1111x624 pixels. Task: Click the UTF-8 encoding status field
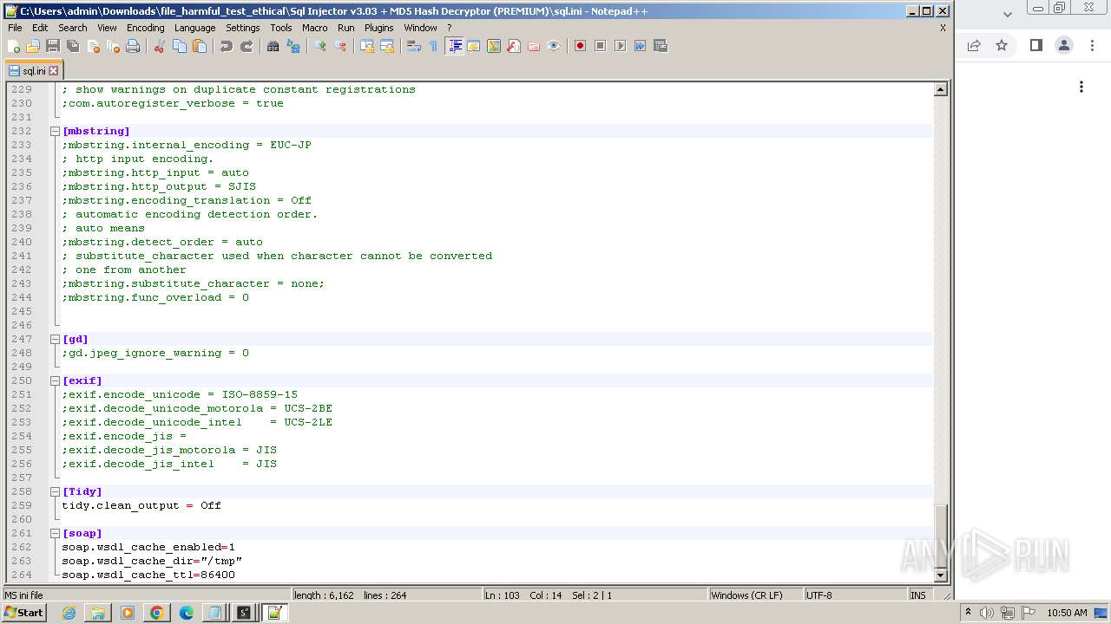tap(855, 595)
